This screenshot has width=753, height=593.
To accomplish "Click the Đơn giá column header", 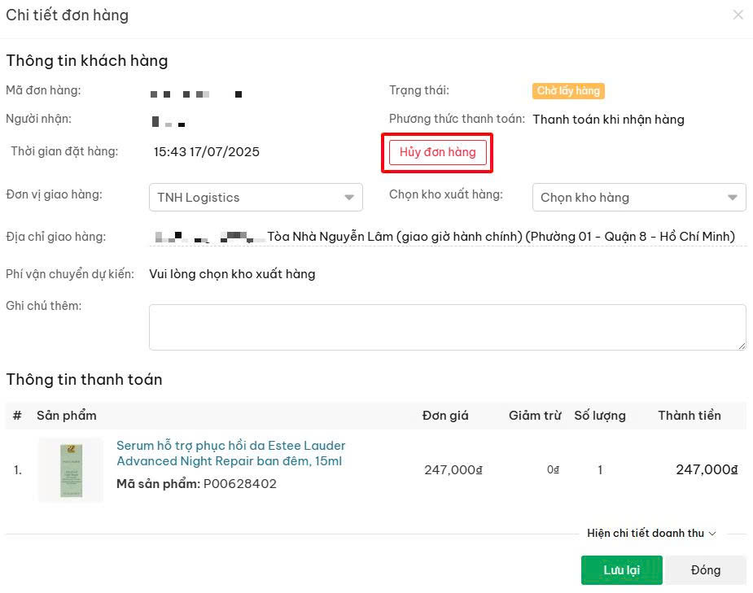I will (445, 416).
